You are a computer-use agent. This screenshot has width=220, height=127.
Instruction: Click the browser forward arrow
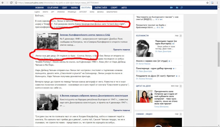tap(8, 3)
